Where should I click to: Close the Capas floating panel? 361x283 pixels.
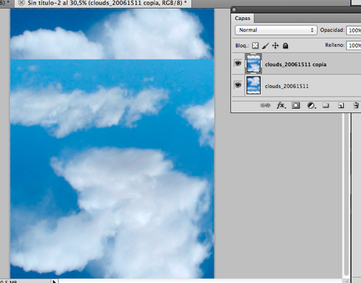234,9
